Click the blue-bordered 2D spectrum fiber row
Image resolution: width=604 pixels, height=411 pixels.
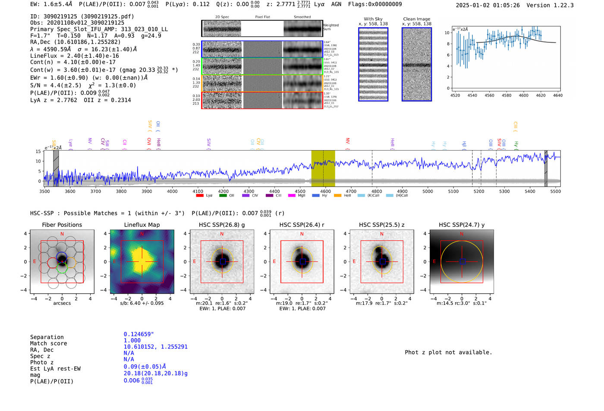tap(262, 50)
